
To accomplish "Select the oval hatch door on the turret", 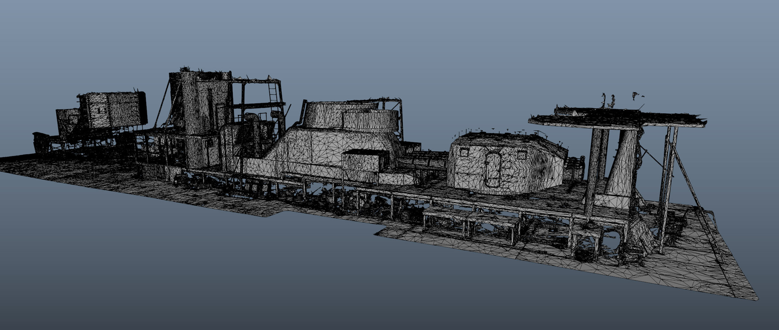I will coord(493,170).
